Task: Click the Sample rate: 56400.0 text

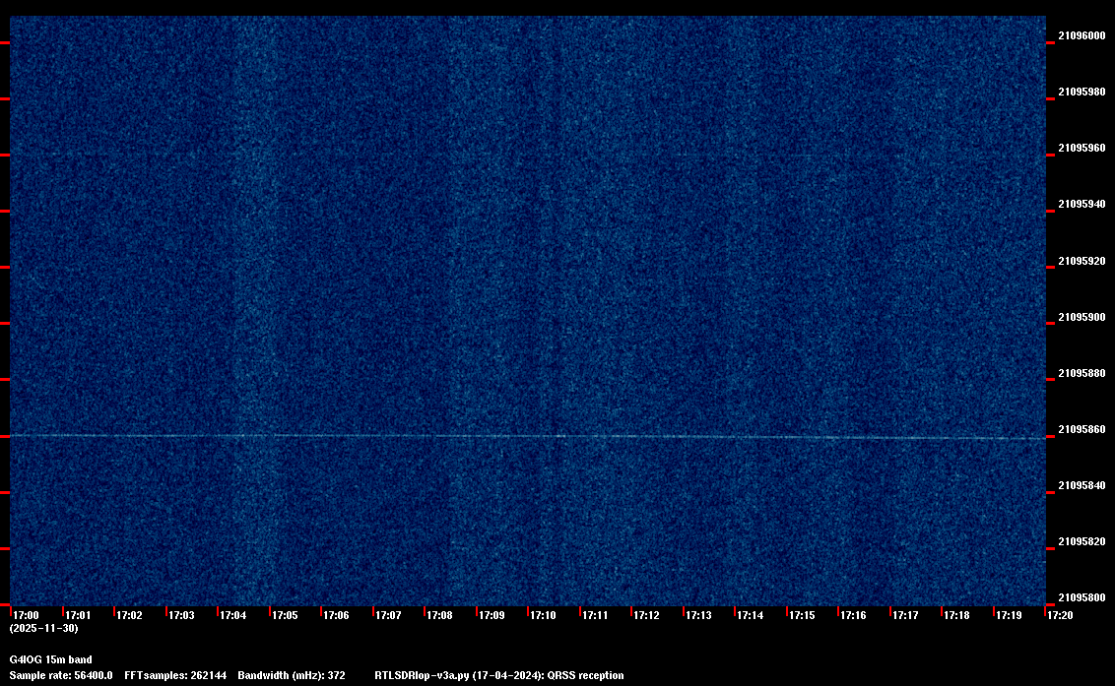Action: [x=61, y=675]
